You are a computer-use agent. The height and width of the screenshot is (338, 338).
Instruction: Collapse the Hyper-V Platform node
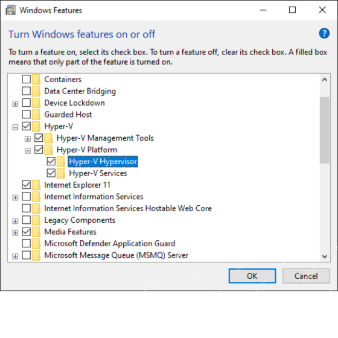click(x=28, y=151)
